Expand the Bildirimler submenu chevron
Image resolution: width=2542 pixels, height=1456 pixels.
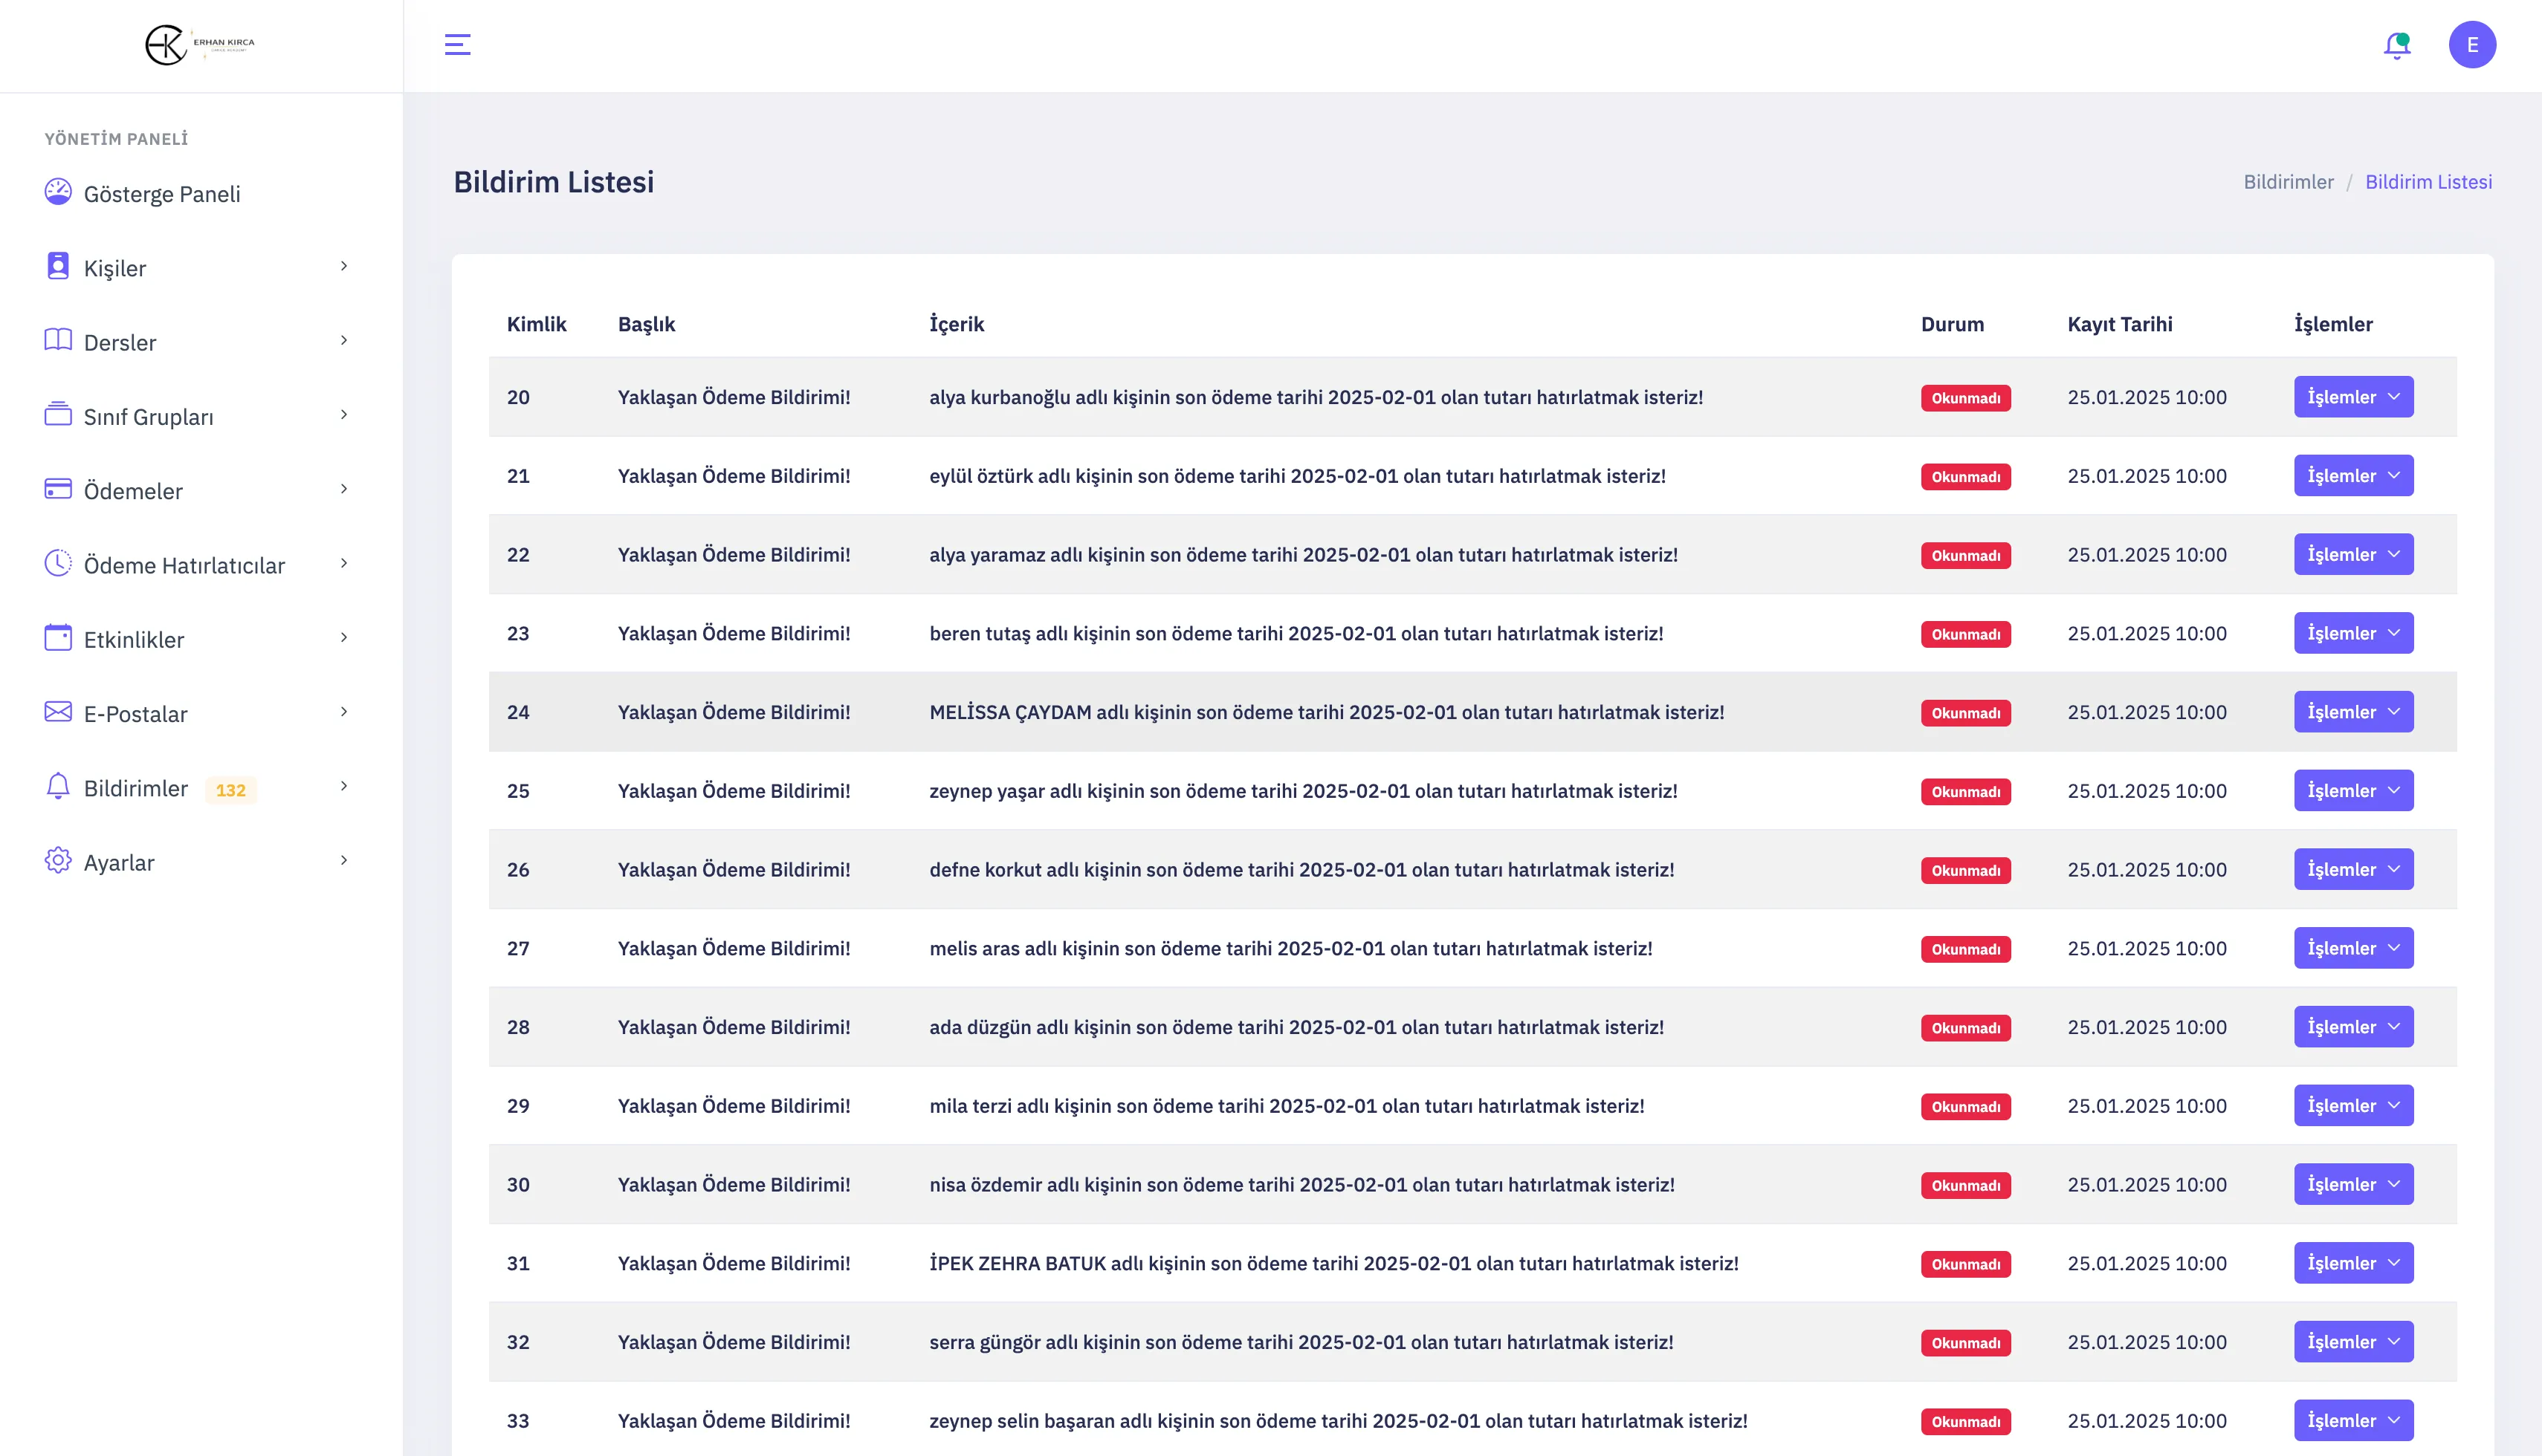point(344,787)
